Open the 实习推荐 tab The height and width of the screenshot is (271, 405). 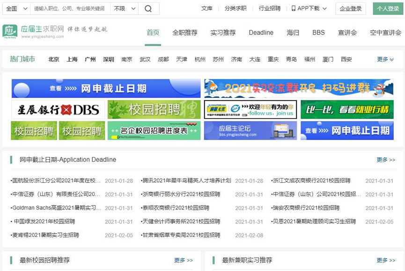[223, 33]
